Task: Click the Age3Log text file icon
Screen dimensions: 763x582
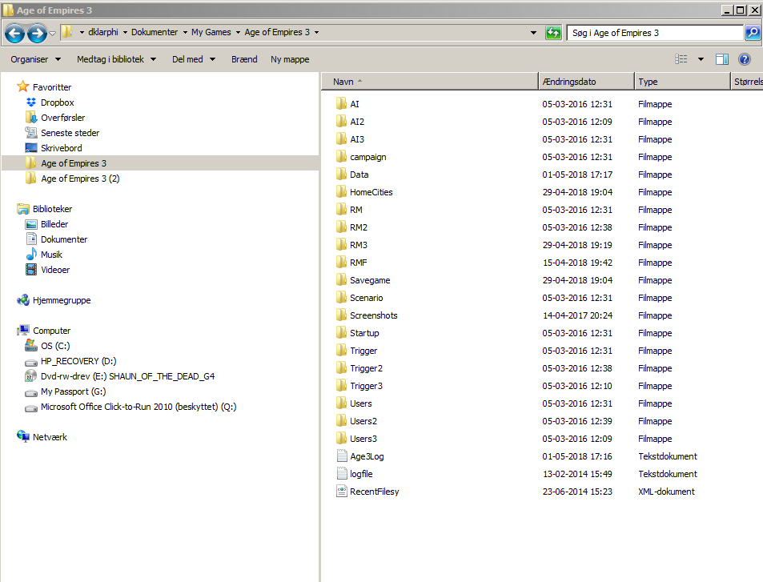Action: pos(342,456)
